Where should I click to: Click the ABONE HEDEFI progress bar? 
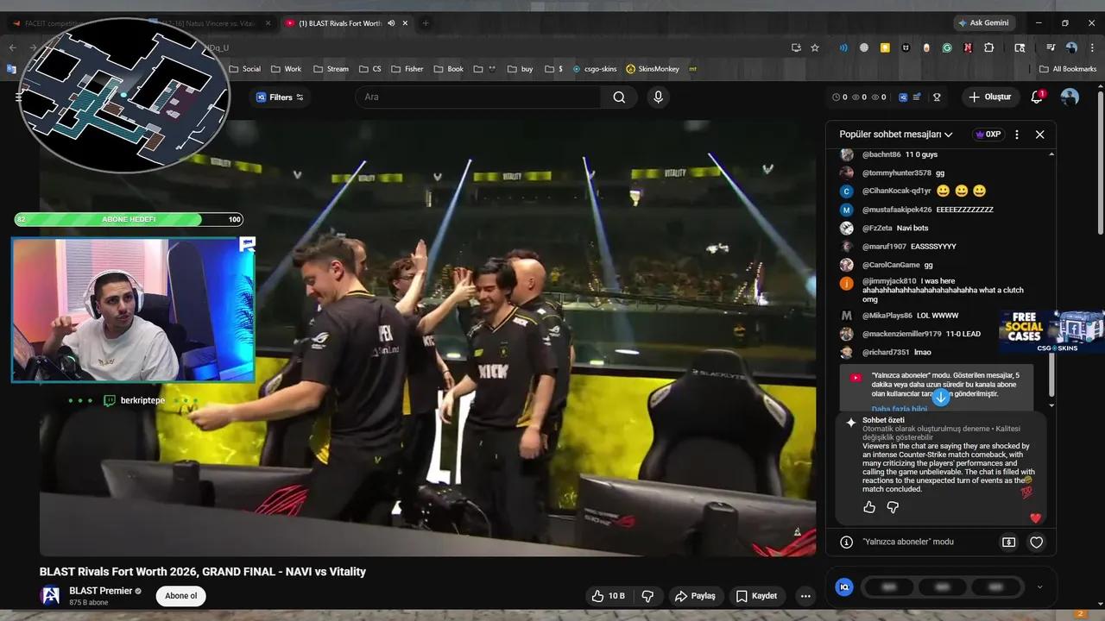pyautogui.click(x=129, y=220)
